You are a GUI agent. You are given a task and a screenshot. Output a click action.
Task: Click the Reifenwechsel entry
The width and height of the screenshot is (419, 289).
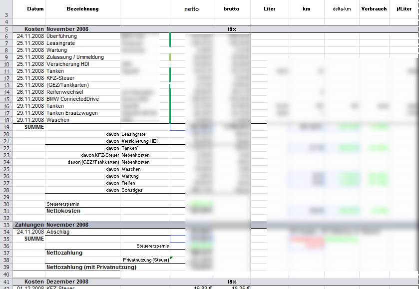click(x=65, y=92)
